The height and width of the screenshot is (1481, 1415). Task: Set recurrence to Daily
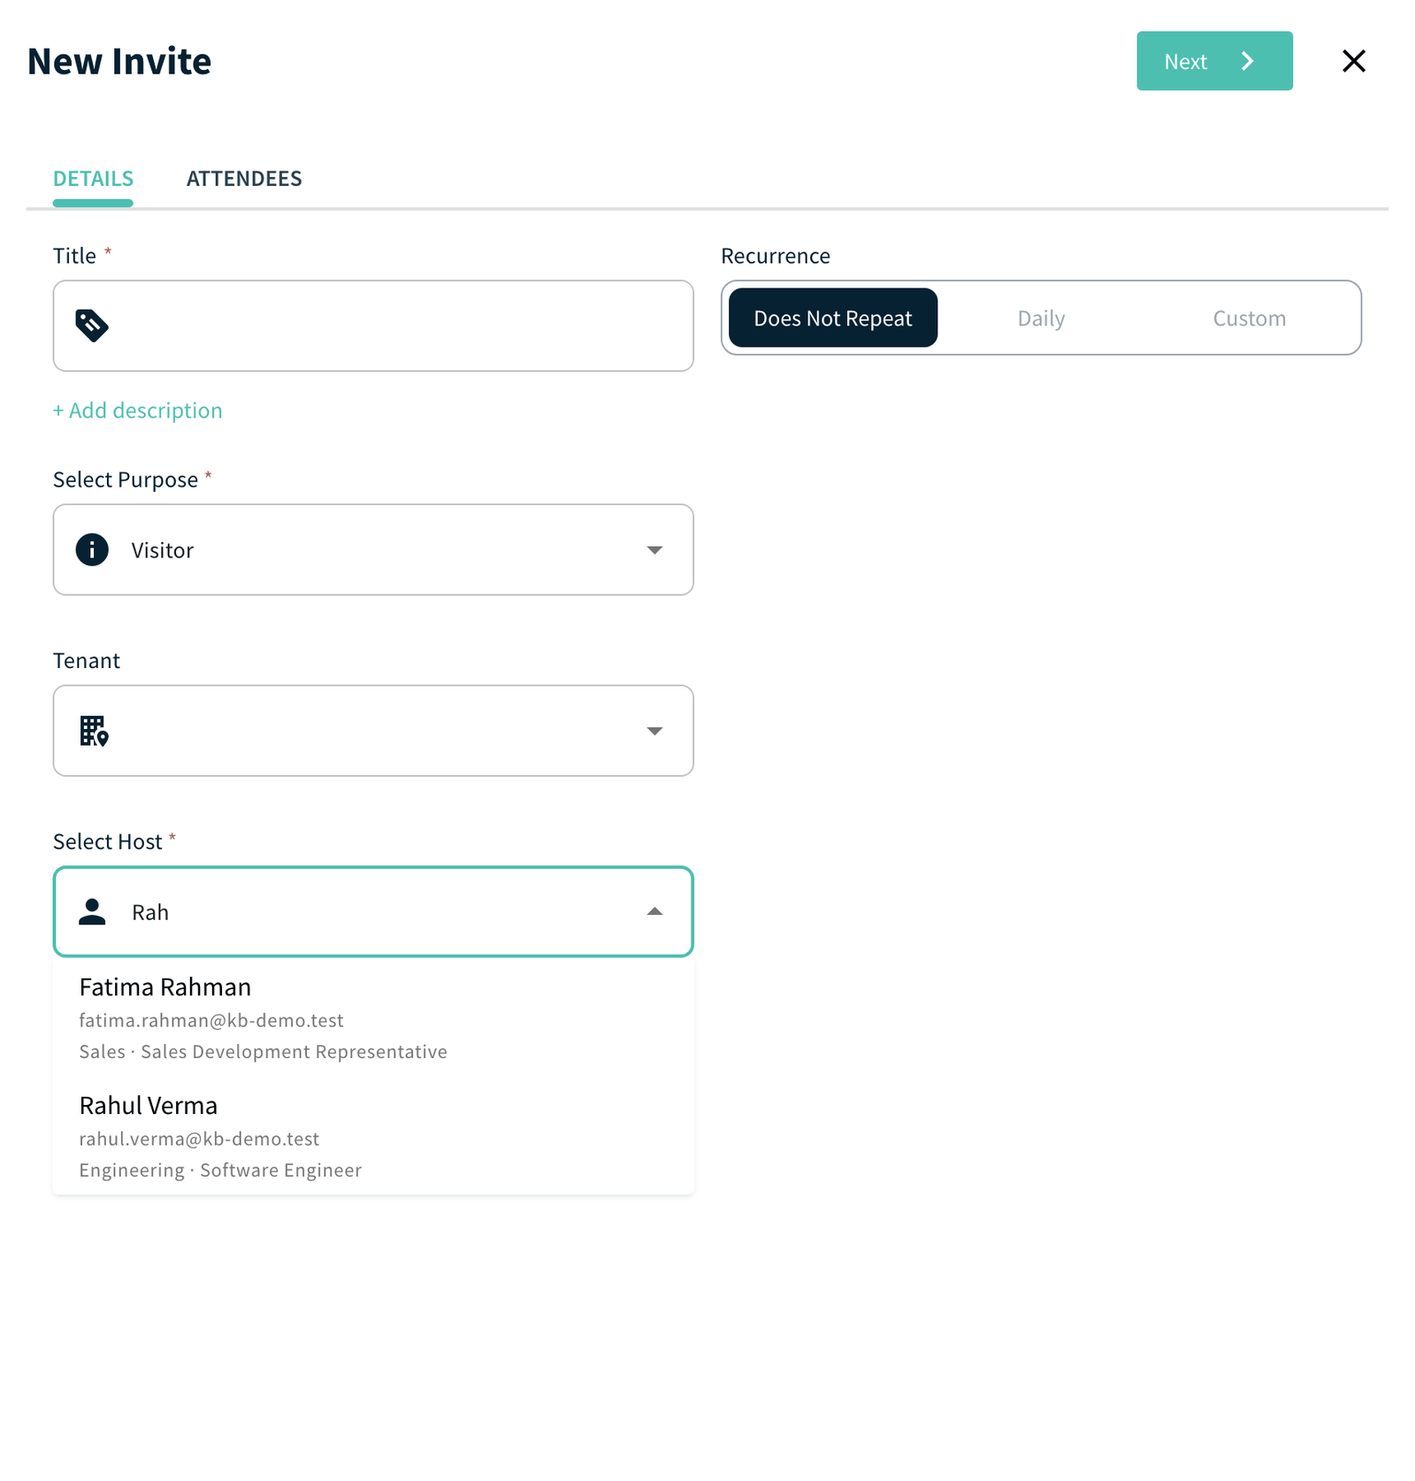[x=1041, y=318]
